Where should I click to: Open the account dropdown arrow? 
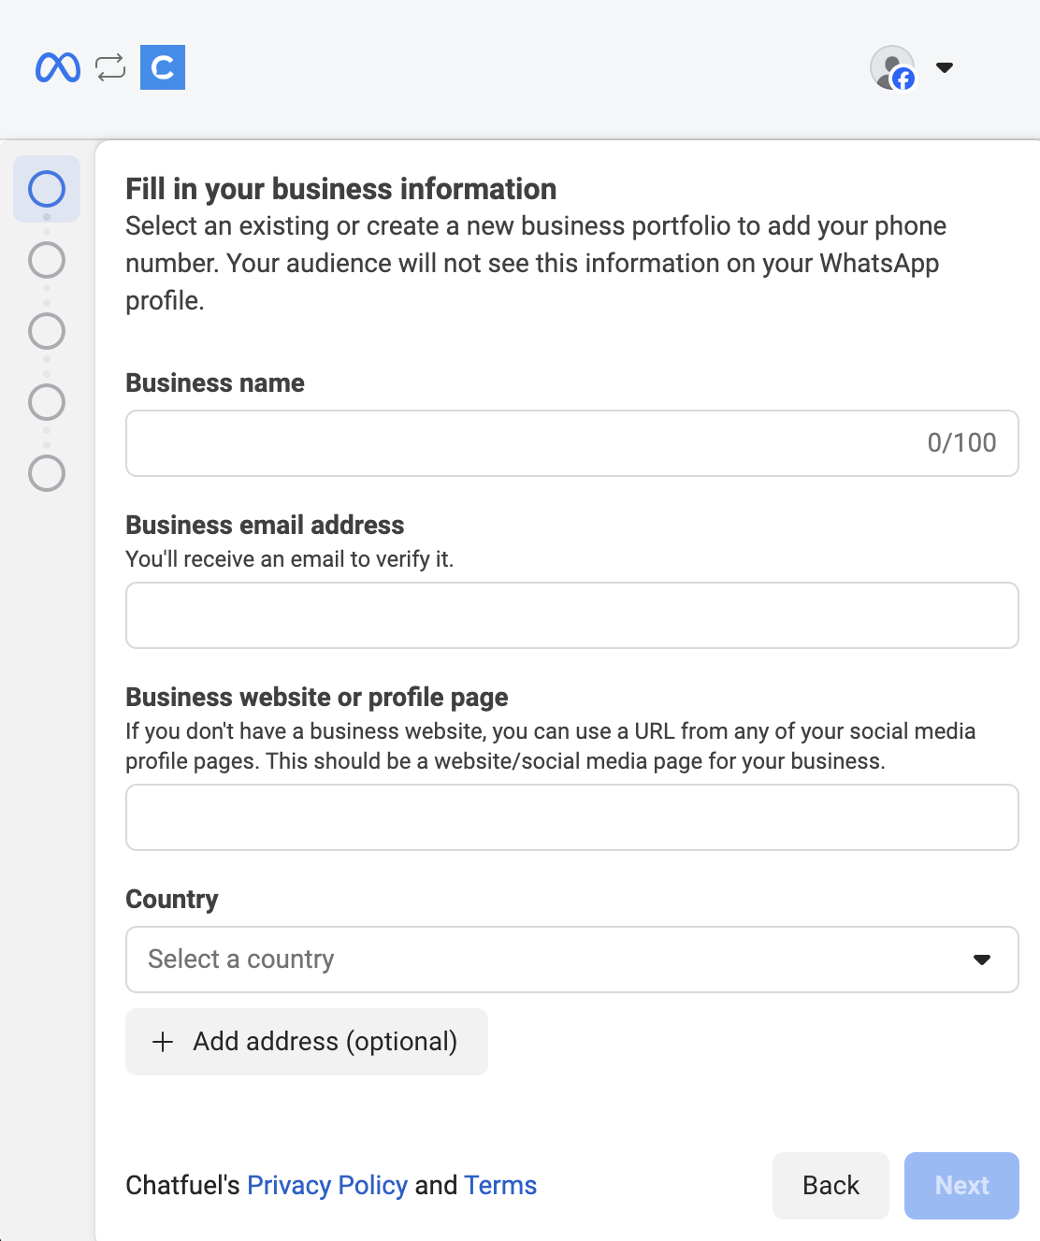(x=945, y=67)
